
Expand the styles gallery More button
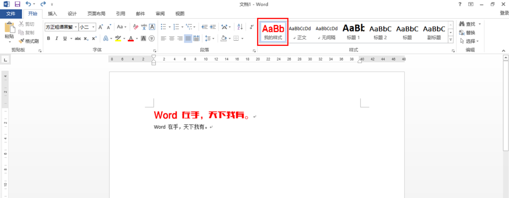pyautogui.click(x=450, y=39)
